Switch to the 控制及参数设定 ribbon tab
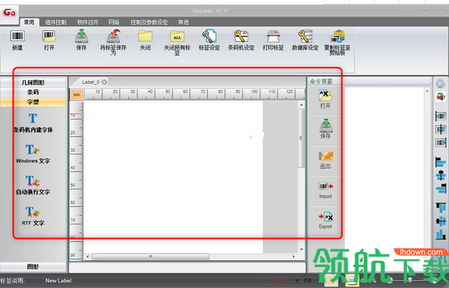Image resolution: width=449 pixels, height=288 pixels. [x=149, y=22]
